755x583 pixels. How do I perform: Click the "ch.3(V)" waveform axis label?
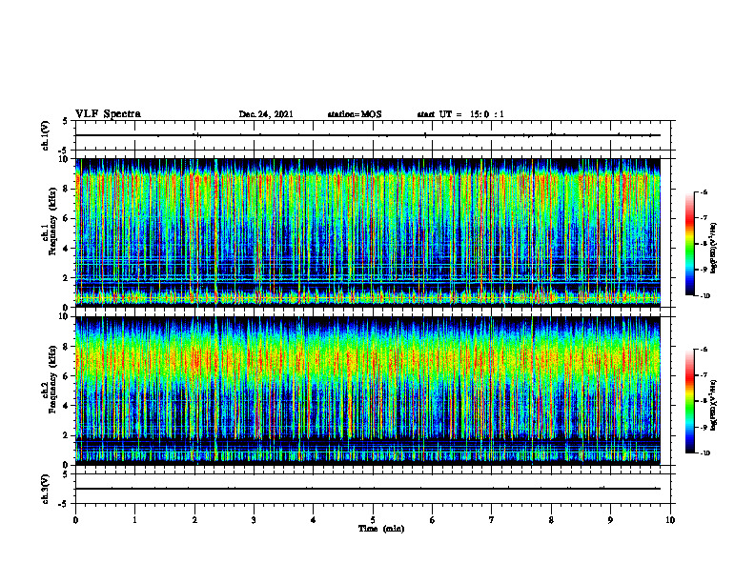pos(46,489)
